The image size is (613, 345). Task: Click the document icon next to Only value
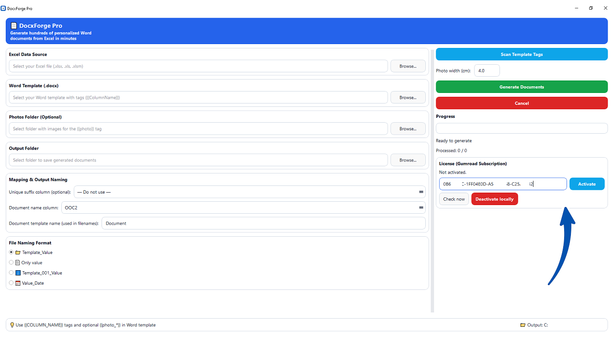click(x=18, y=262)
